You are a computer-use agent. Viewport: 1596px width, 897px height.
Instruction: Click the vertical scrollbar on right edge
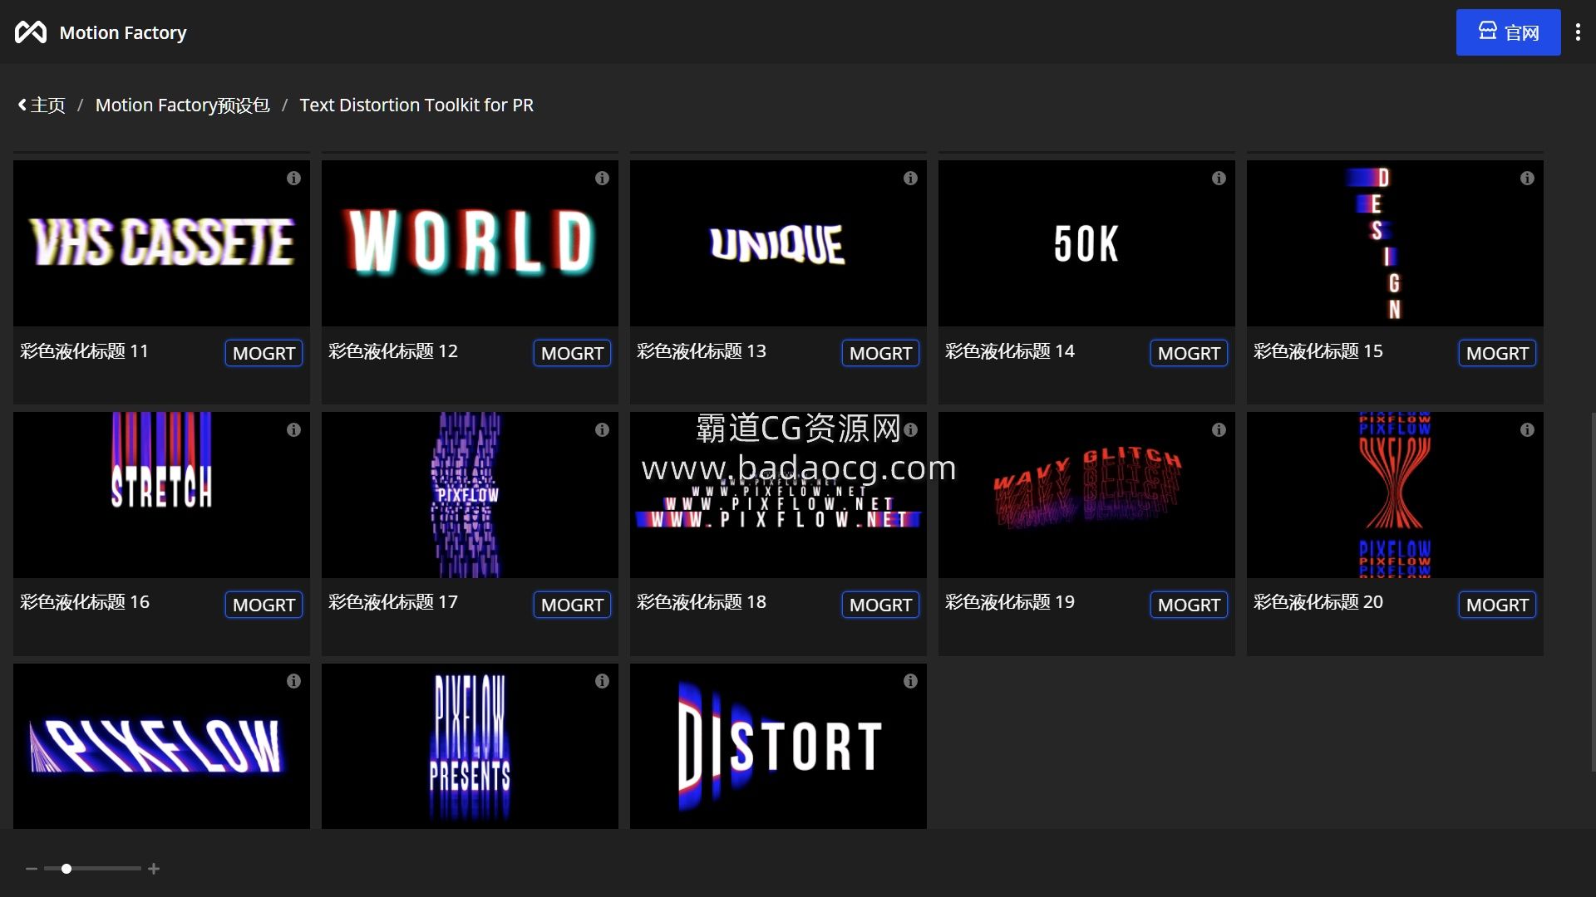click(x=1592, y=591)
